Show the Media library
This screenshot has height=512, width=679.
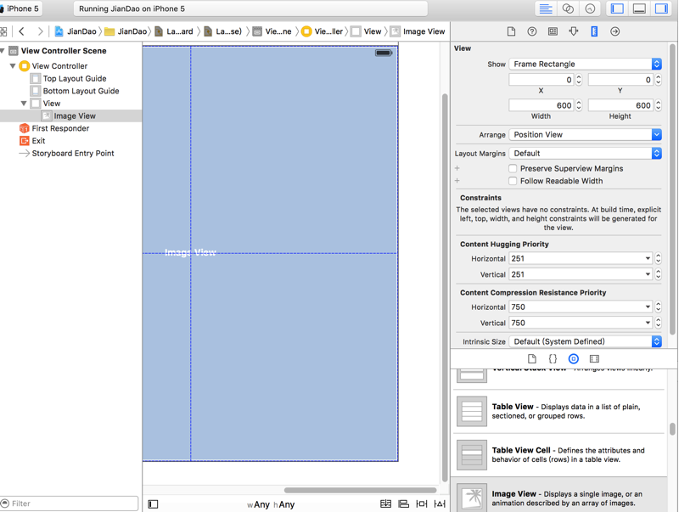click(x=594, y=358)
